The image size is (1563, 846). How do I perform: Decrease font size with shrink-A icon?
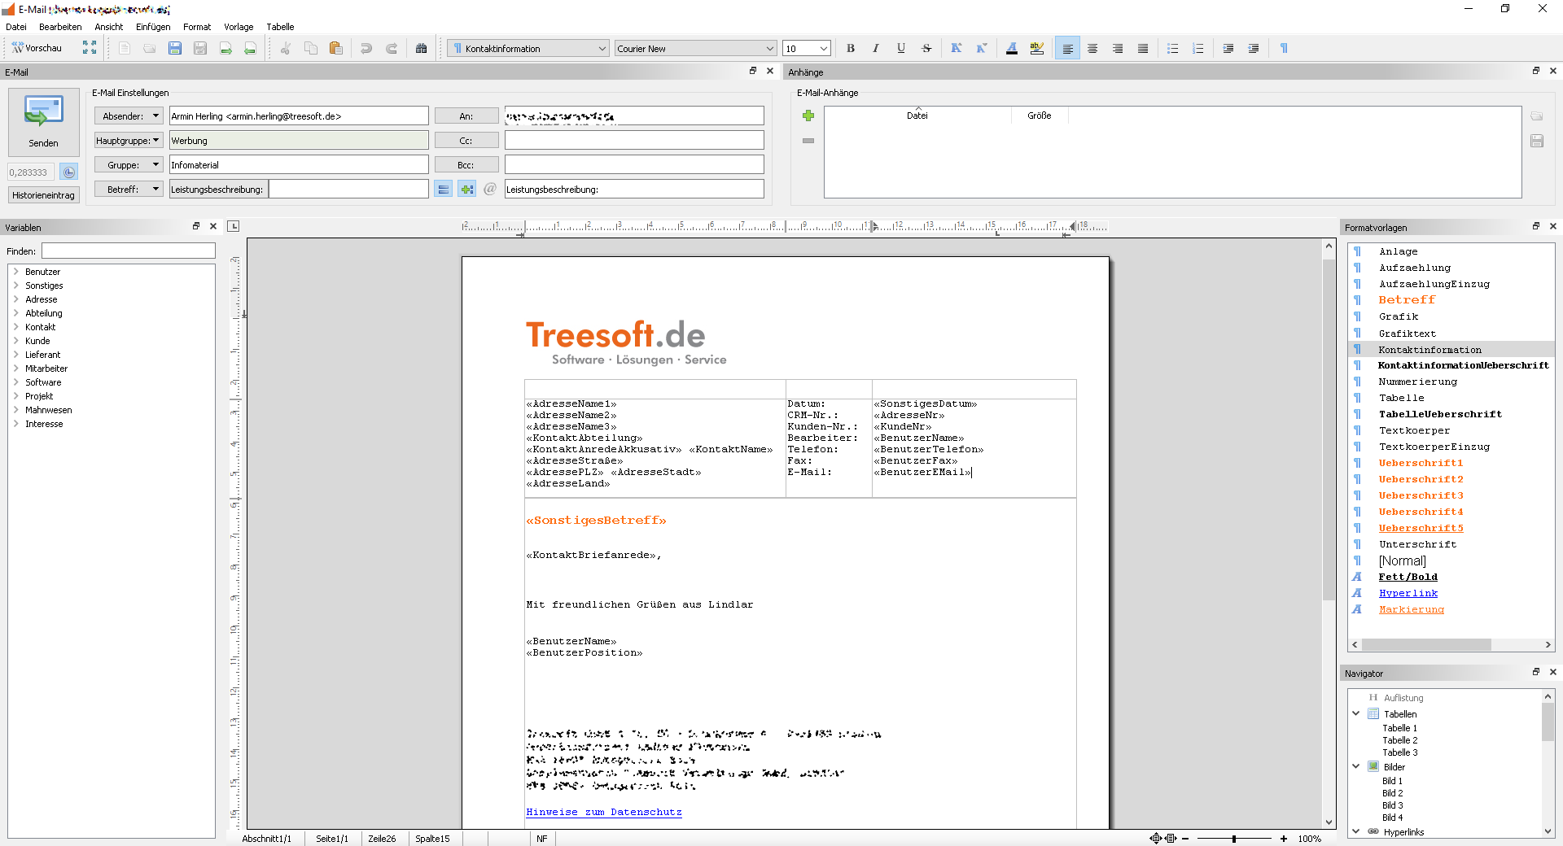[982, 48]
